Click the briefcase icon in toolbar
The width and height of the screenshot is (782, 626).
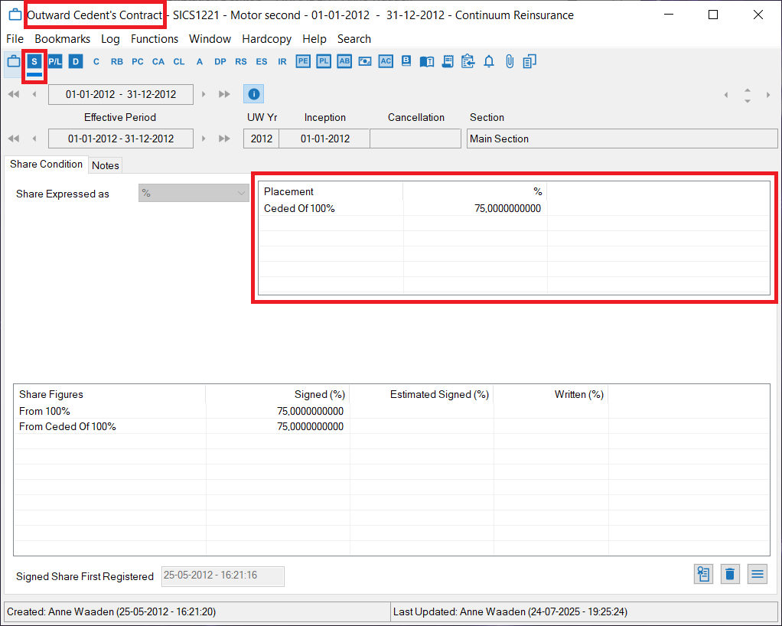14,61
